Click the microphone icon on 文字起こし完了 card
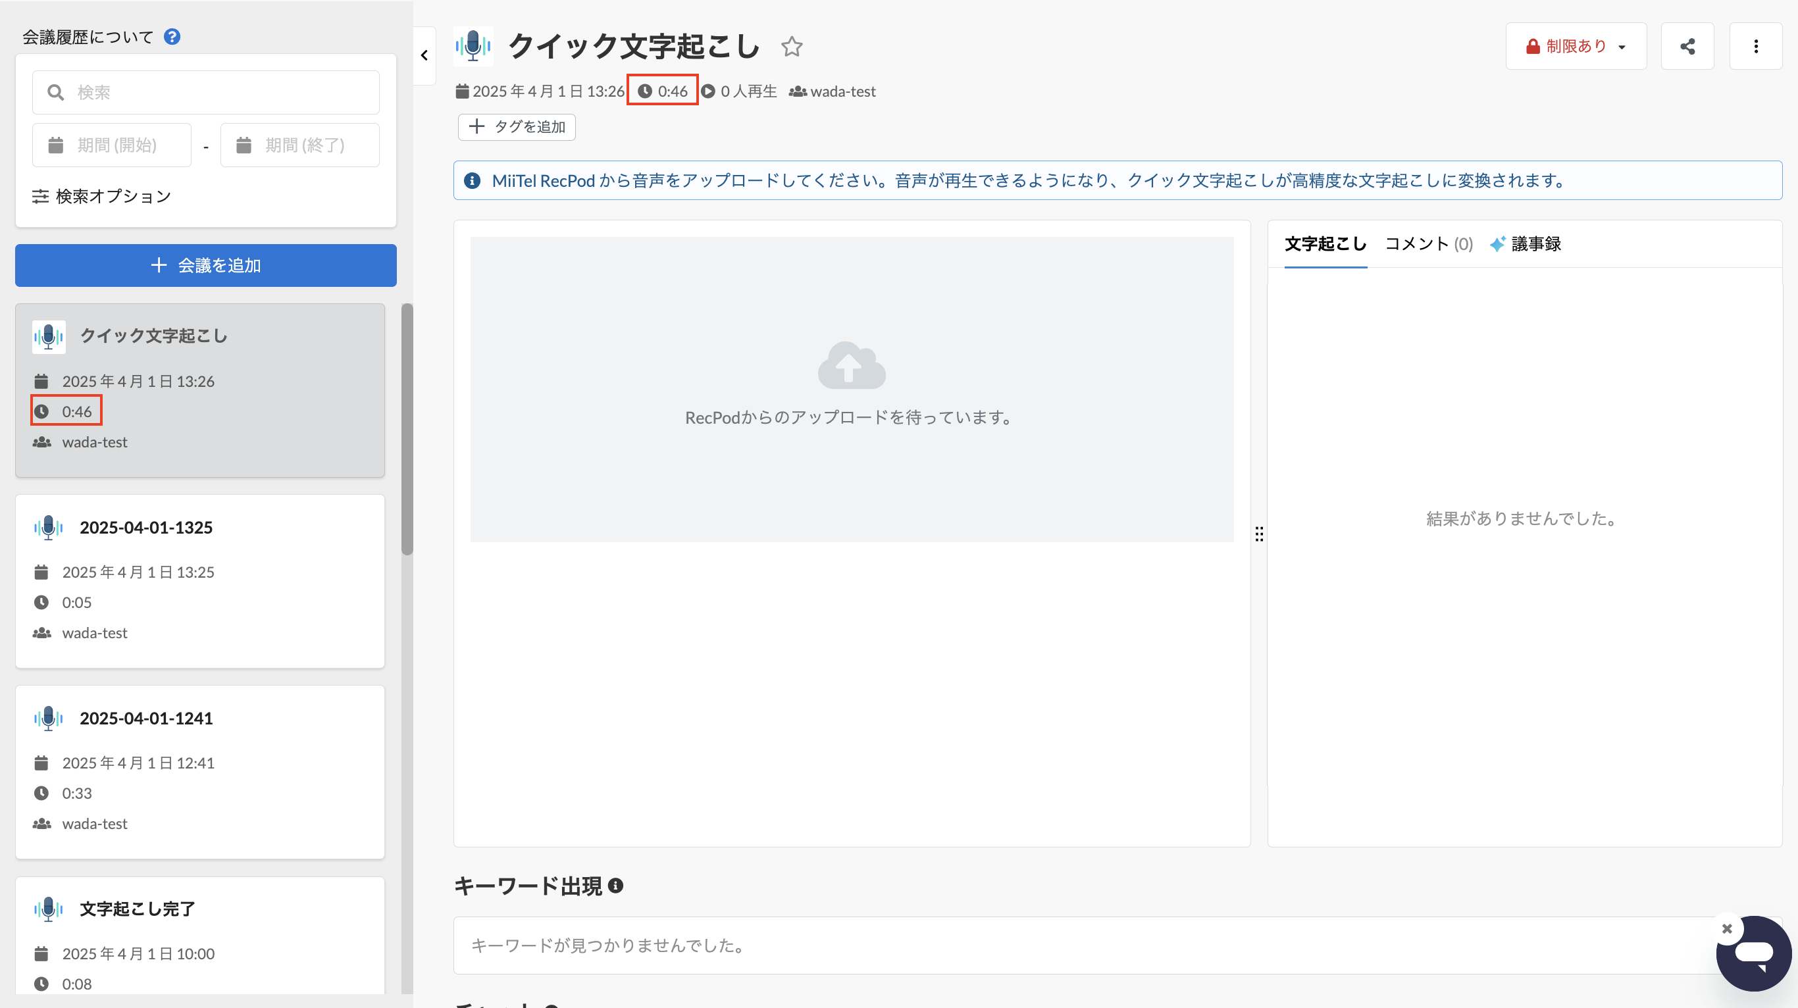 [49, 910]
